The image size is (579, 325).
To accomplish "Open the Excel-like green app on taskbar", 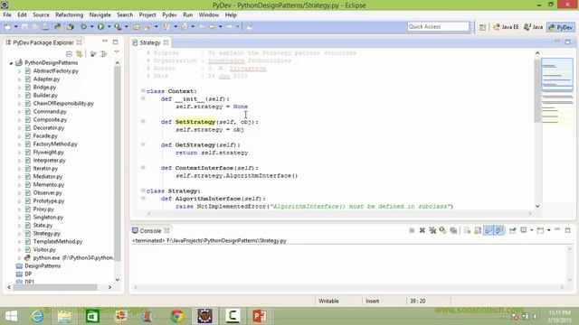I will coord(92,316).
